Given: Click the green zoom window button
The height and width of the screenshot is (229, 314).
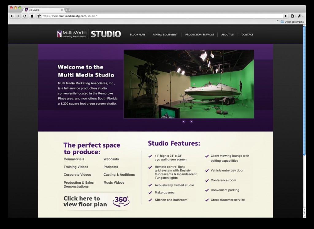Looking at the screenshot, I should pos(20,8).
